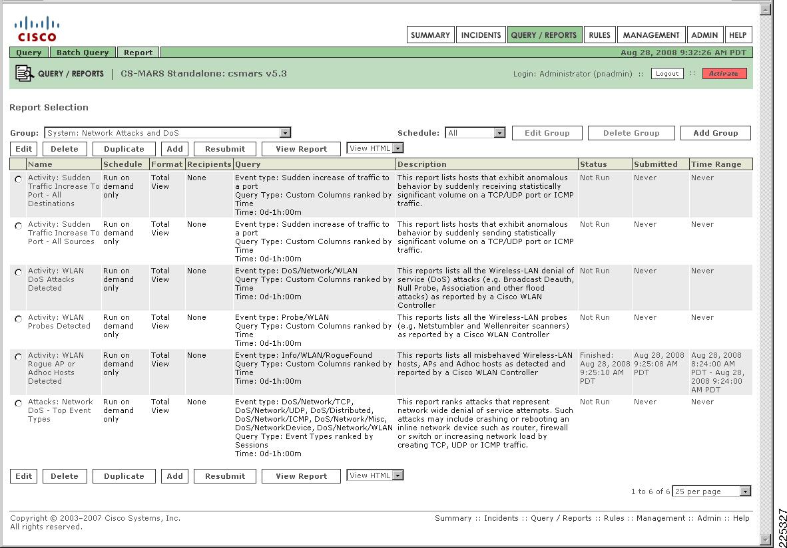Go to the Summary tab
787x548 pixels.
click(x=430, y=35)
